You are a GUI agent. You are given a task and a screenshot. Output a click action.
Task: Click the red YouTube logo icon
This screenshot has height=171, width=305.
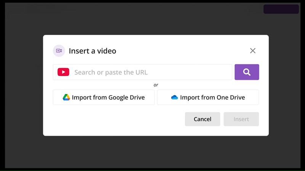[x=63, y=72]
